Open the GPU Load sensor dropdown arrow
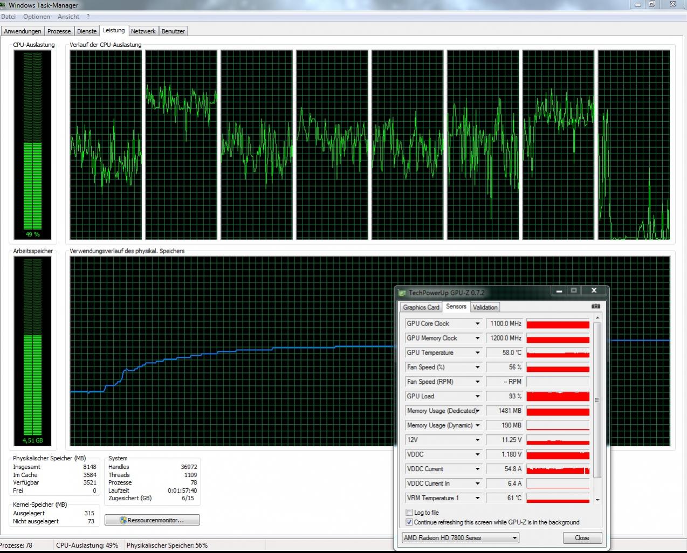 click(477, 396)
